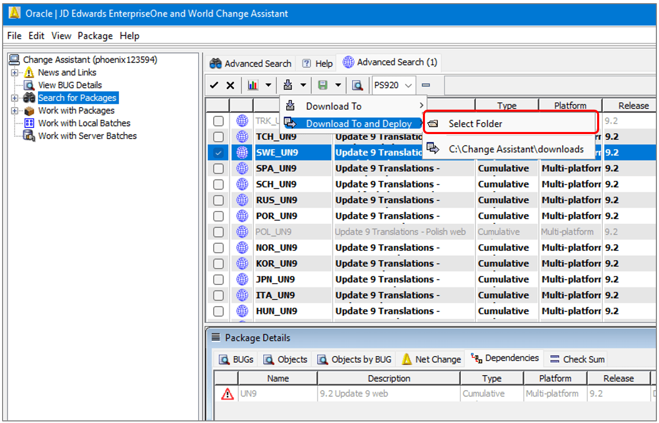Click the download toolbar icon

pyautogui.click(x=288, y=85)
